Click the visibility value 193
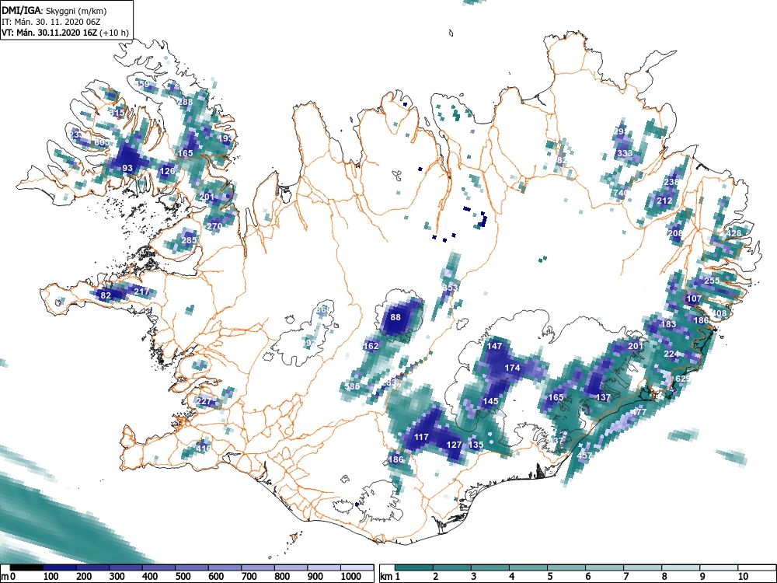This screenshot has height=583, width=777. tap(225, 139)
